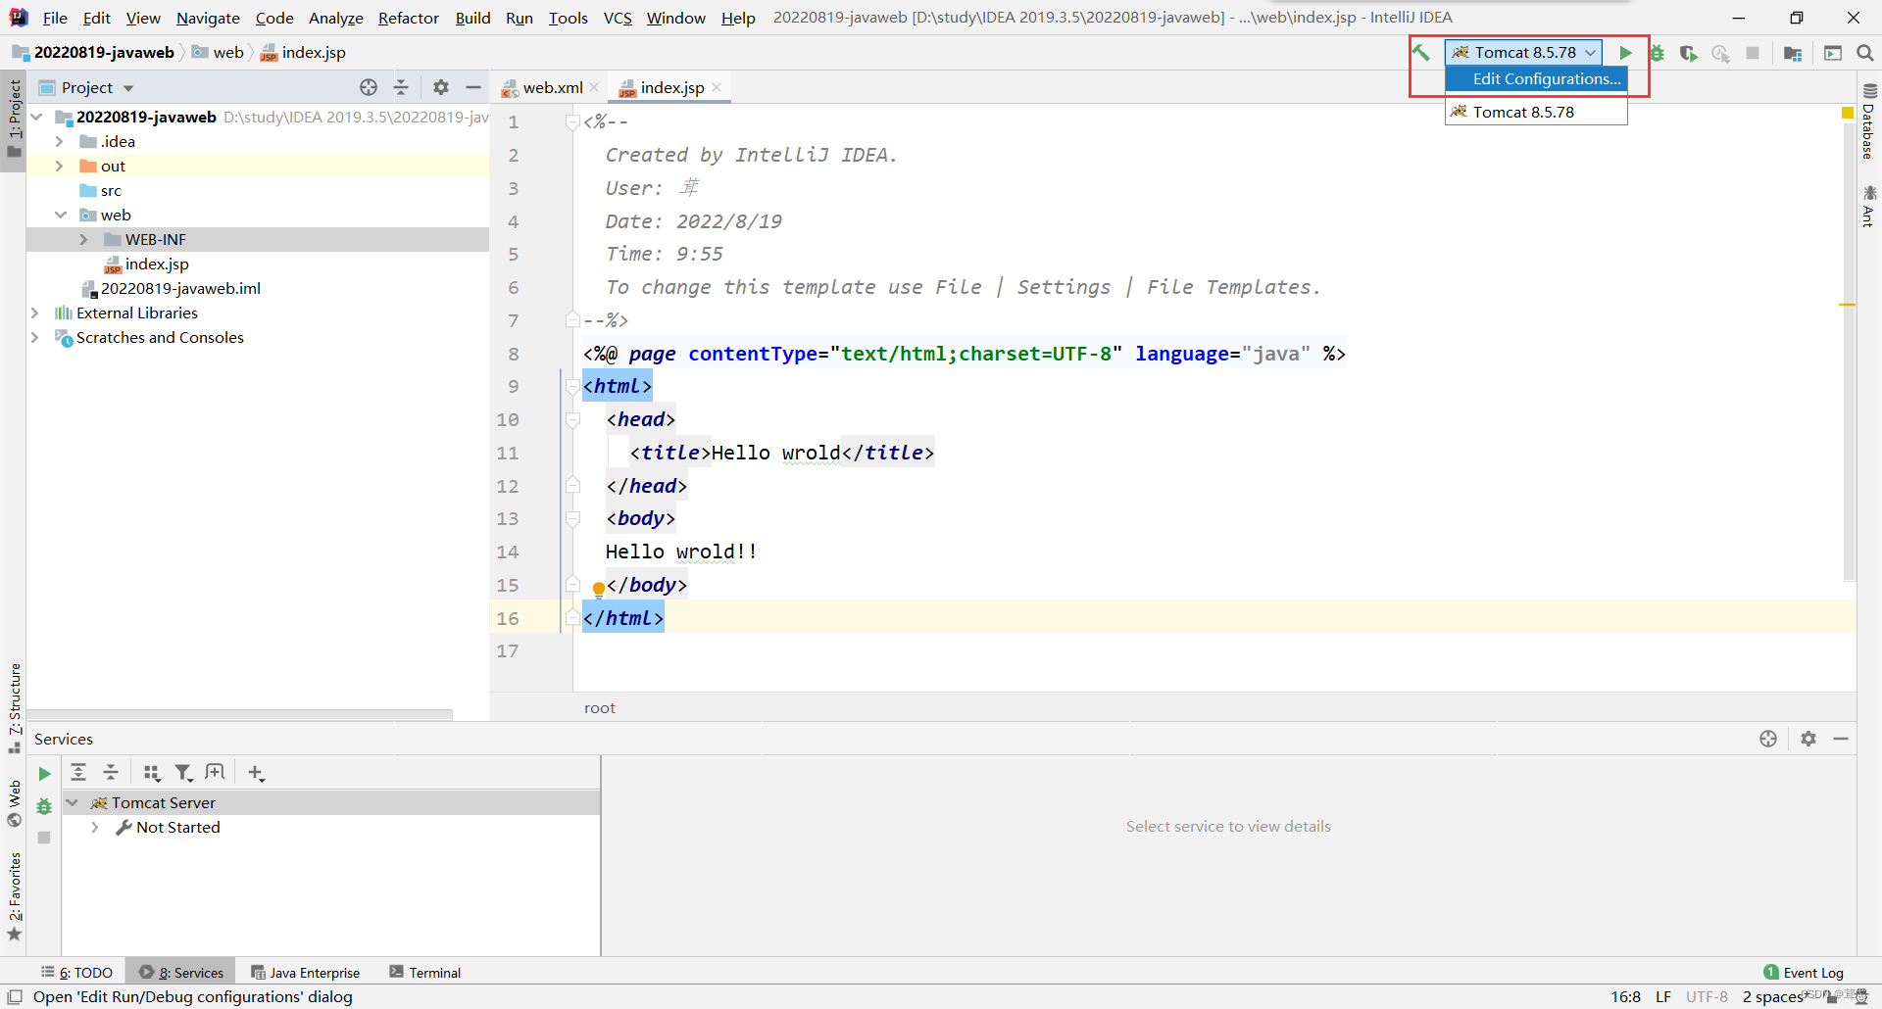Screen dimensions: 1882x1009
Task: Toggle the Database tool window button
Action: (1869, 122)
